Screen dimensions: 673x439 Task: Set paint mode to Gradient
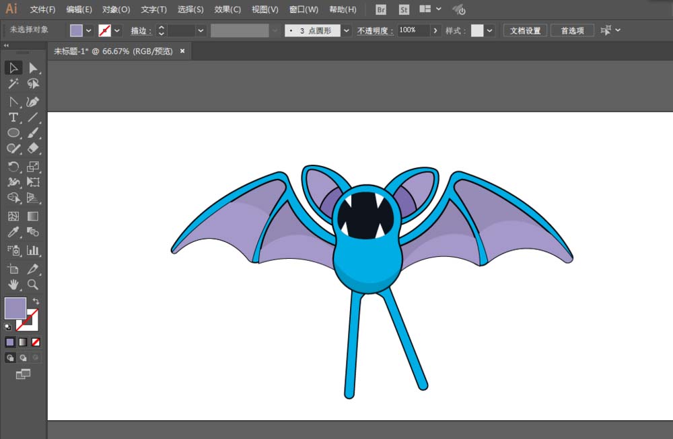coord(23,342)
